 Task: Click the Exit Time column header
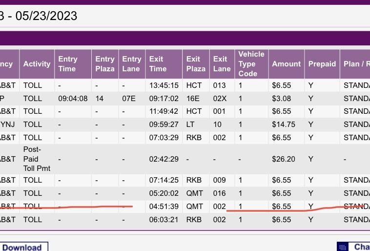158,64
